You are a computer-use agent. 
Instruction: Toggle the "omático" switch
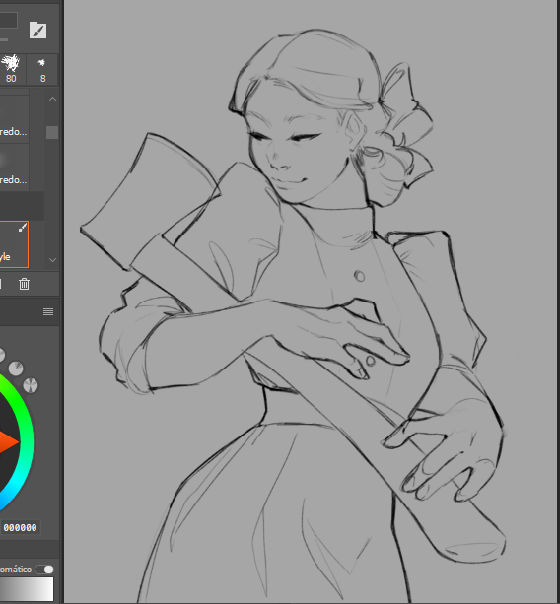pos(44,570)
